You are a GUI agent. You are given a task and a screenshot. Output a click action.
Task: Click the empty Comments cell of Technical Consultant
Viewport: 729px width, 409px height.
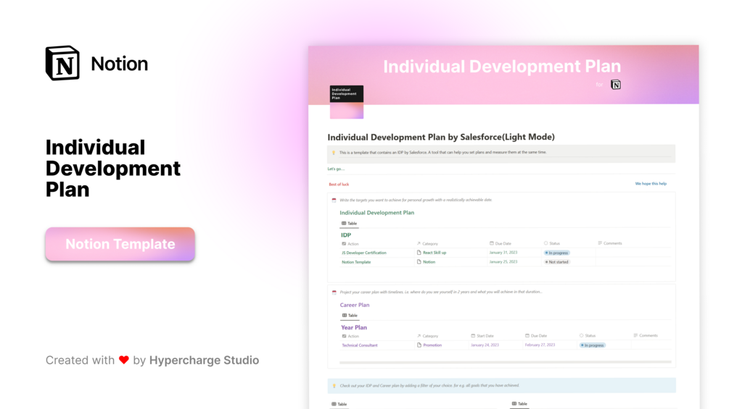point(651,345)
